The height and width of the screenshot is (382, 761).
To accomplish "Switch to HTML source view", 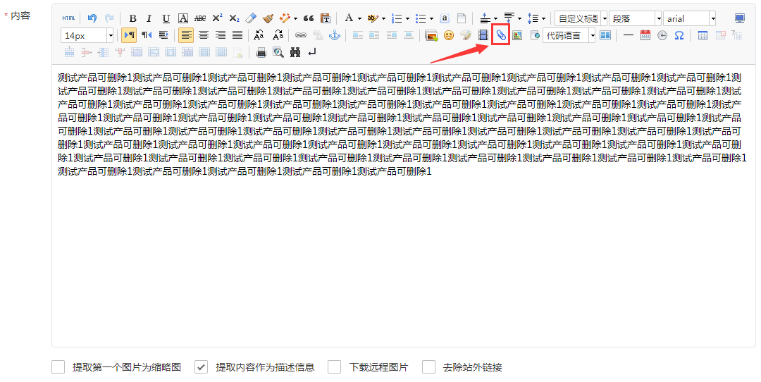I will point(68,19).
